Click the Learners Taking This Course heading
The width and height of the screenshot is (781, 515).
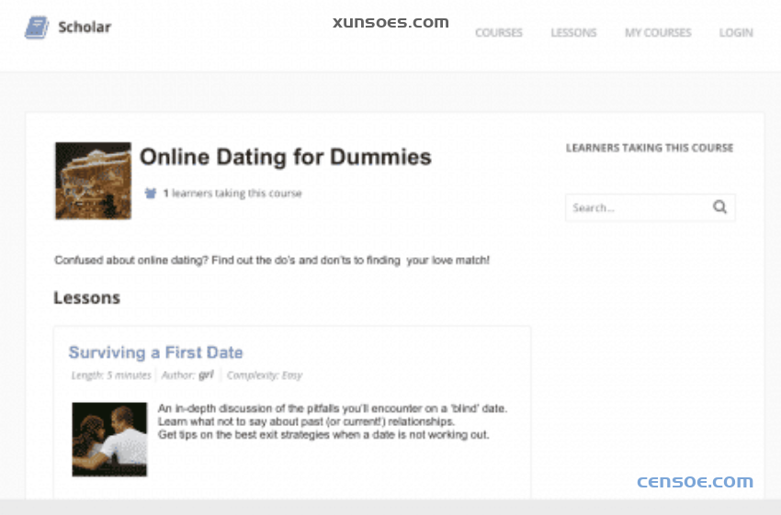(x=650, y=148)
